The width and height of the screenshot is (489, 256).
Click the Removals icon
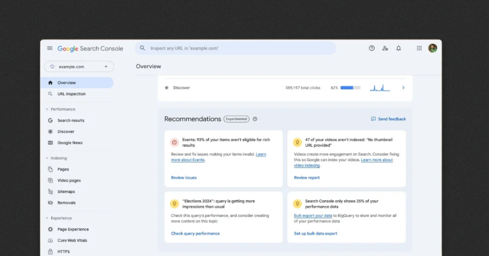pos(51,203)
